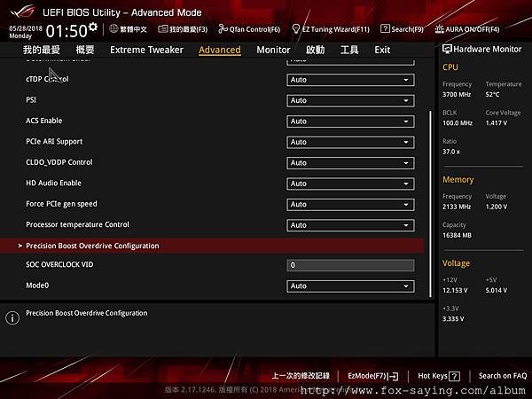Open the ACS Enable dropdown
Screen dimensions: 532x399
(350, 121)
